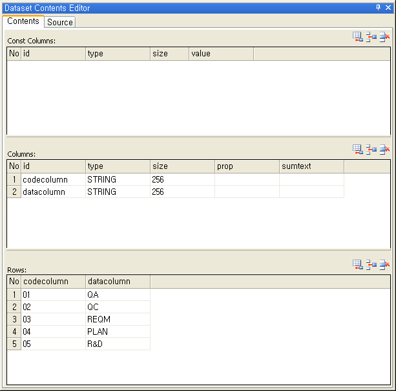Click the empty prop cell of codecolumn
Image resolution: width=396 pixels, height=391 pixels.
(x=247, y=179)
